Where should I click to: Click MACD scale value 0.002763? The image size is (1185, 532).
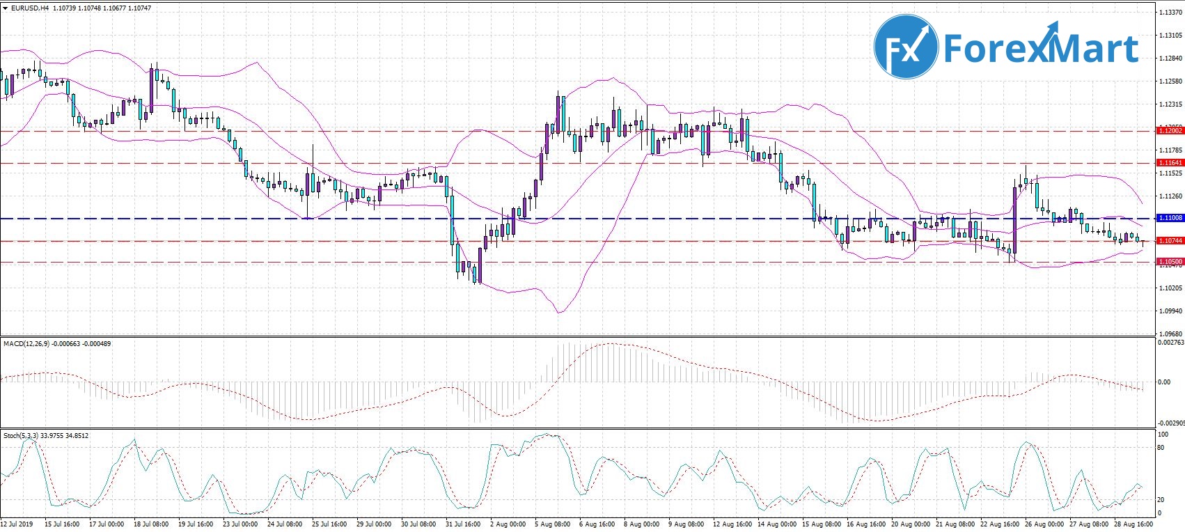(1170, 342)
